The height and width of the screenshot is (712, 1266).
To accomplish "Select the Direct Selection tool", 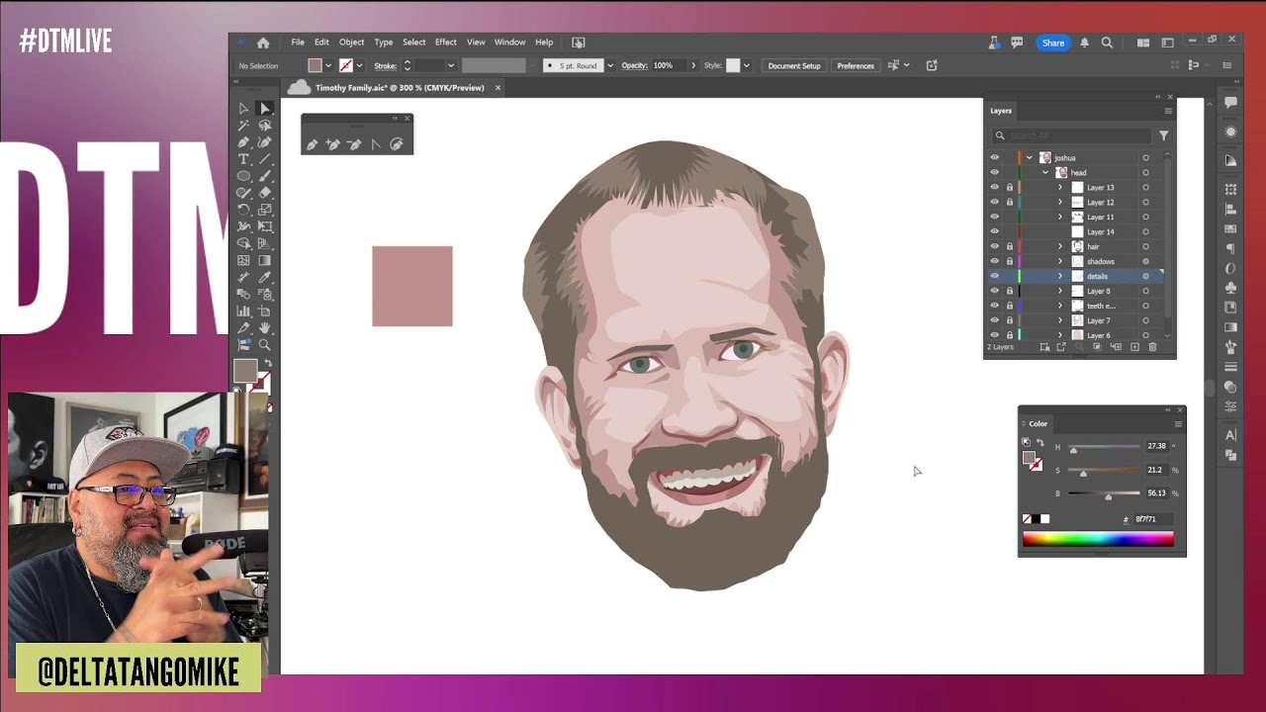I will [265, 108].
